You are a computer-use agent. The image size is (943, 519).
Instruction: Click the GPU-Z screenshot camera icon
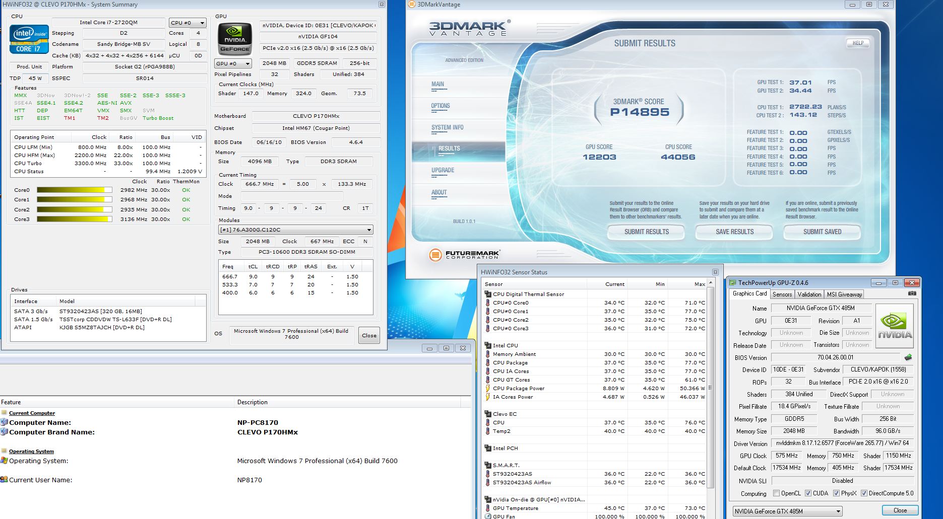point(912,293)
